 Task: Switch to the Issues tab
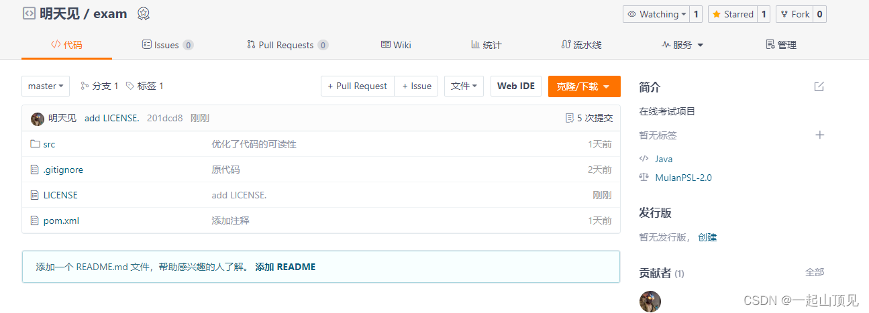166,45
